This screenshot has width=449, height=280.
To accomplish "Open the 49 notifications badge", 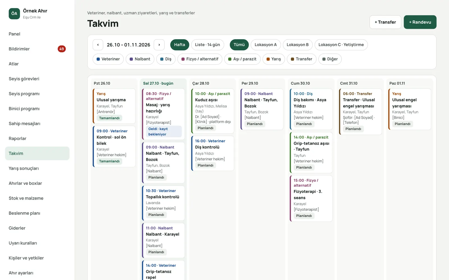I will pos(62,49).
